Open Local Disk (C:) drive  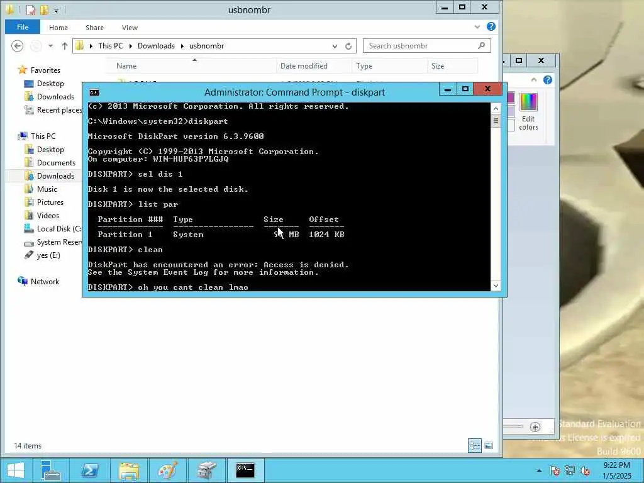pyautogui.click(x=58, y=229)
